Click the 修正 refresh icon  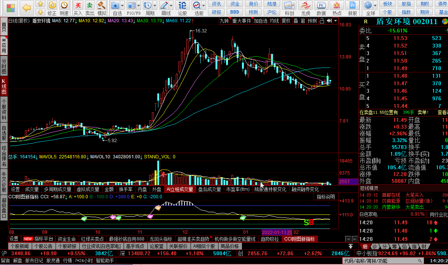click(x=52, y=5)
